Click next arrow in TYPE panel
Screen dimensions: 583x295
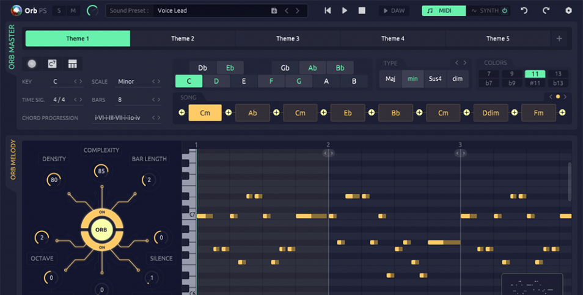click(465, 63)
